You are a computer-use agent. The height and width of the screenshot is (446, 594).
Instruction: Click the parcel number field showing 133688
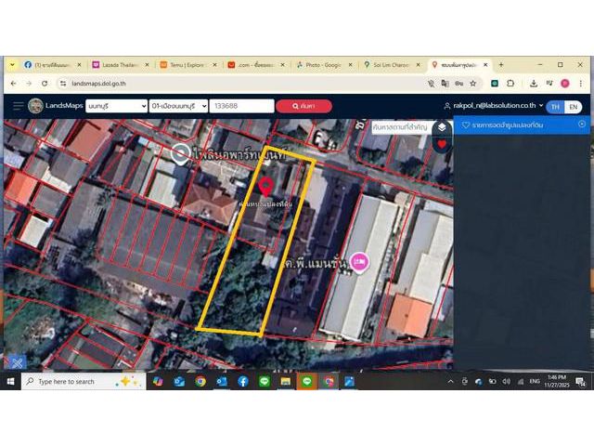tap(241, 106)
